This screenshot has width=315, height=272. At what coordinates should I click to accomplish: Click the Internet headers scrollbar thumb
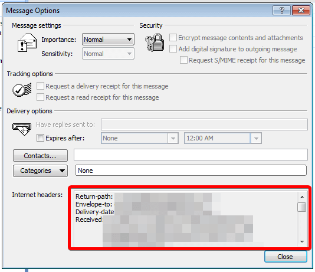coord(302,207)
